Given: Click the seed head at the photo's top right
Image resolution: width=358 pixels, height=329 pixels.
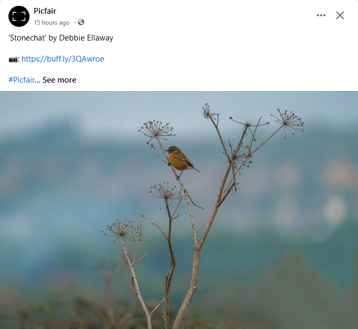Looking at the screenshot, I should click(x=288, y=121).
